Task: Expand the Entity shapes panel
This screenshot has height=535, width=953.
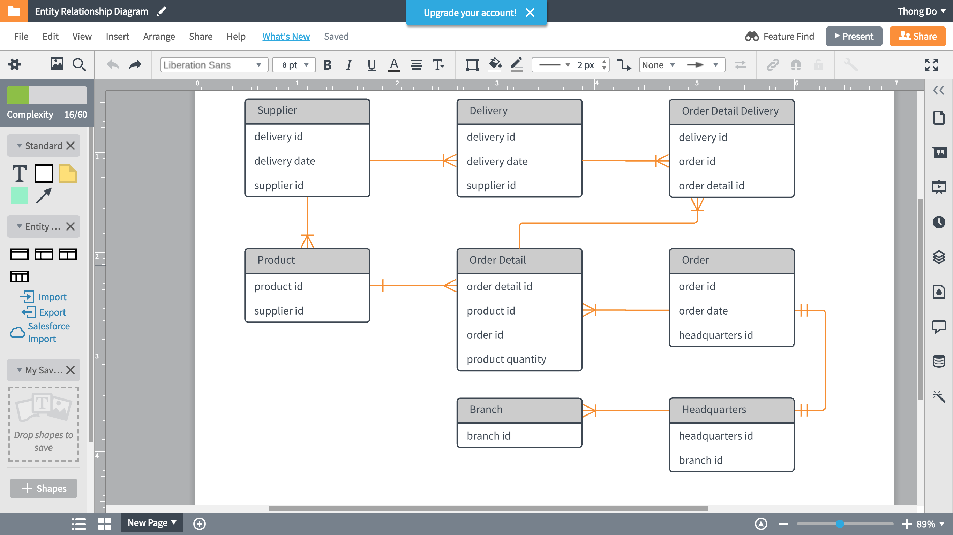Action: click(x=17, y=226)
